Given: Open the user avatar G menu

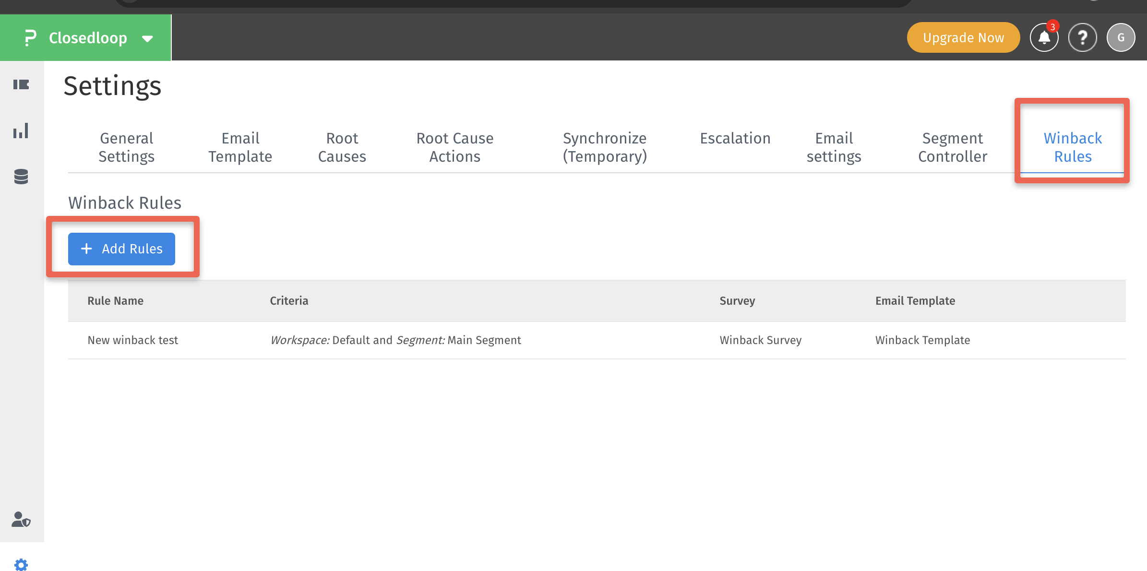Looking at the screenshot, I should [1121, 37].
